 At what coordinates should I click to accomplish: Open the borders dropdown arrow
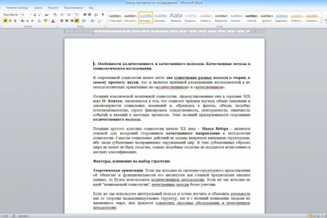[x=102, y=20]
